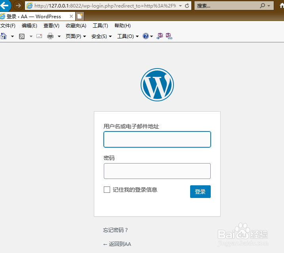Open the 帮助(H) menu
Viewport: 284px width, 253px height.
(122, 25)
